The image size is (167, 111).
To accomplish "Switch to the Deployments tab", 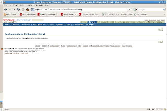I will point(103,22).
